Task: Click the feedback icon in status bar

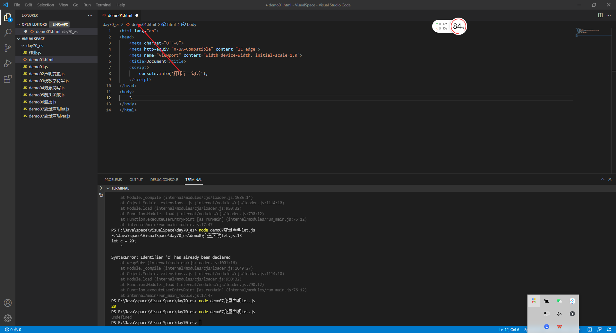Action: coord(599,329)
